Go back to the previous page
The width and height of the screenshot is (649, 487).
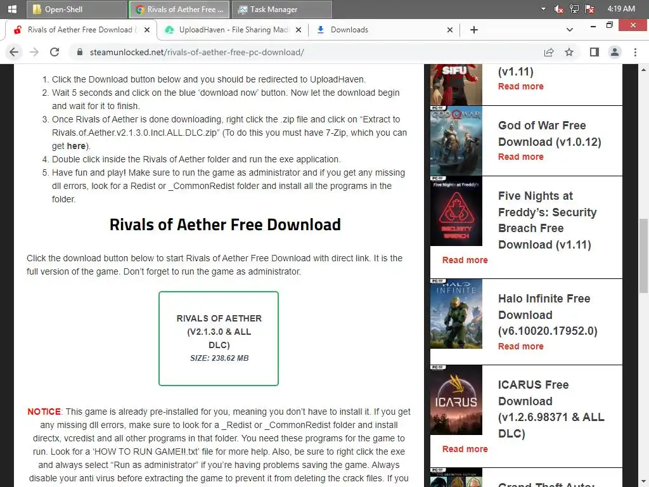[14, 52]
